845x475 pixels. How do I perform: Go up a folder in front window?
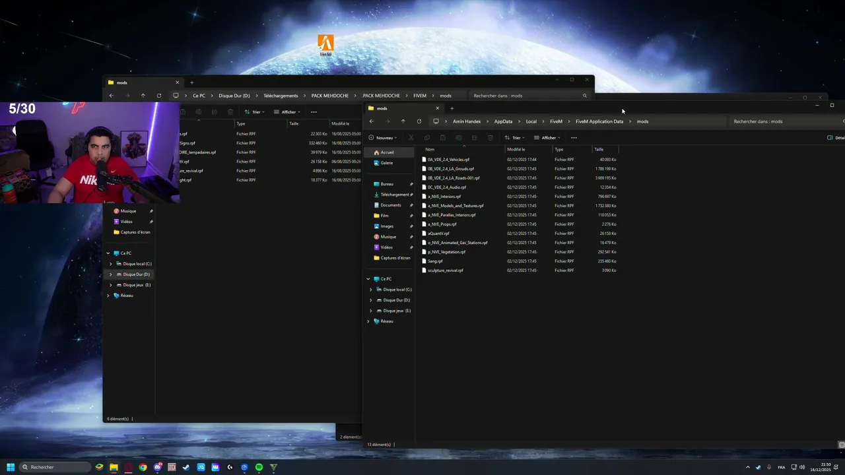point(403,121)
